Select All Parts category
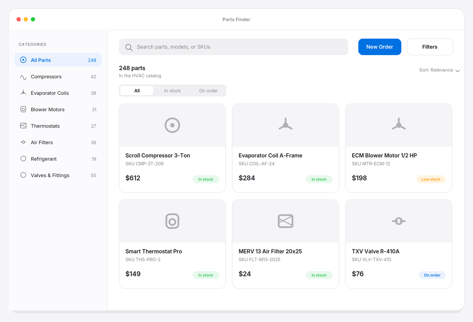 [x=58, y=60]
